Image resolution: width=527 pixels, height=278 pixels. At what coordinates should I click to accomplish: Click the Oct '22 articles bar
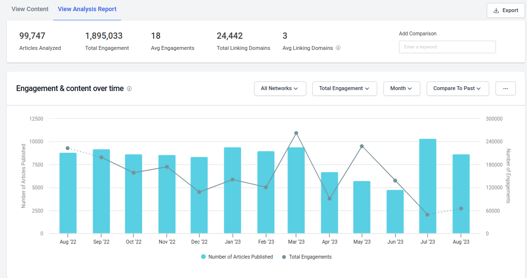click(133, 194)
